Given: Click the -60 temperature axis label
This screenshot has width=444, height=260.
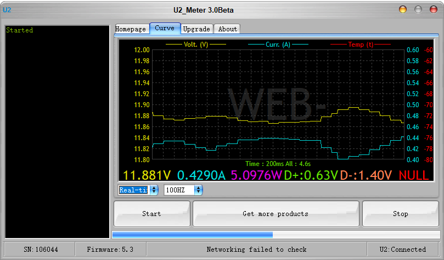Looking at the screenshot, I should coord(429,50).
